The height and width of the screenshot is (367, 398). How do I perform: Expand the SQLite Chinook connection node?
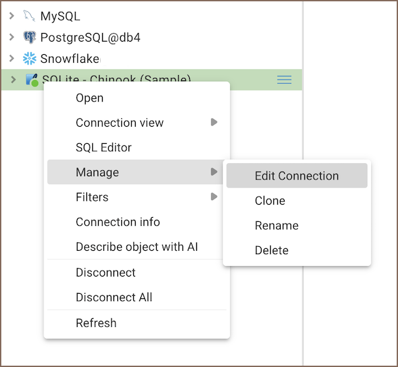[13, 80]
